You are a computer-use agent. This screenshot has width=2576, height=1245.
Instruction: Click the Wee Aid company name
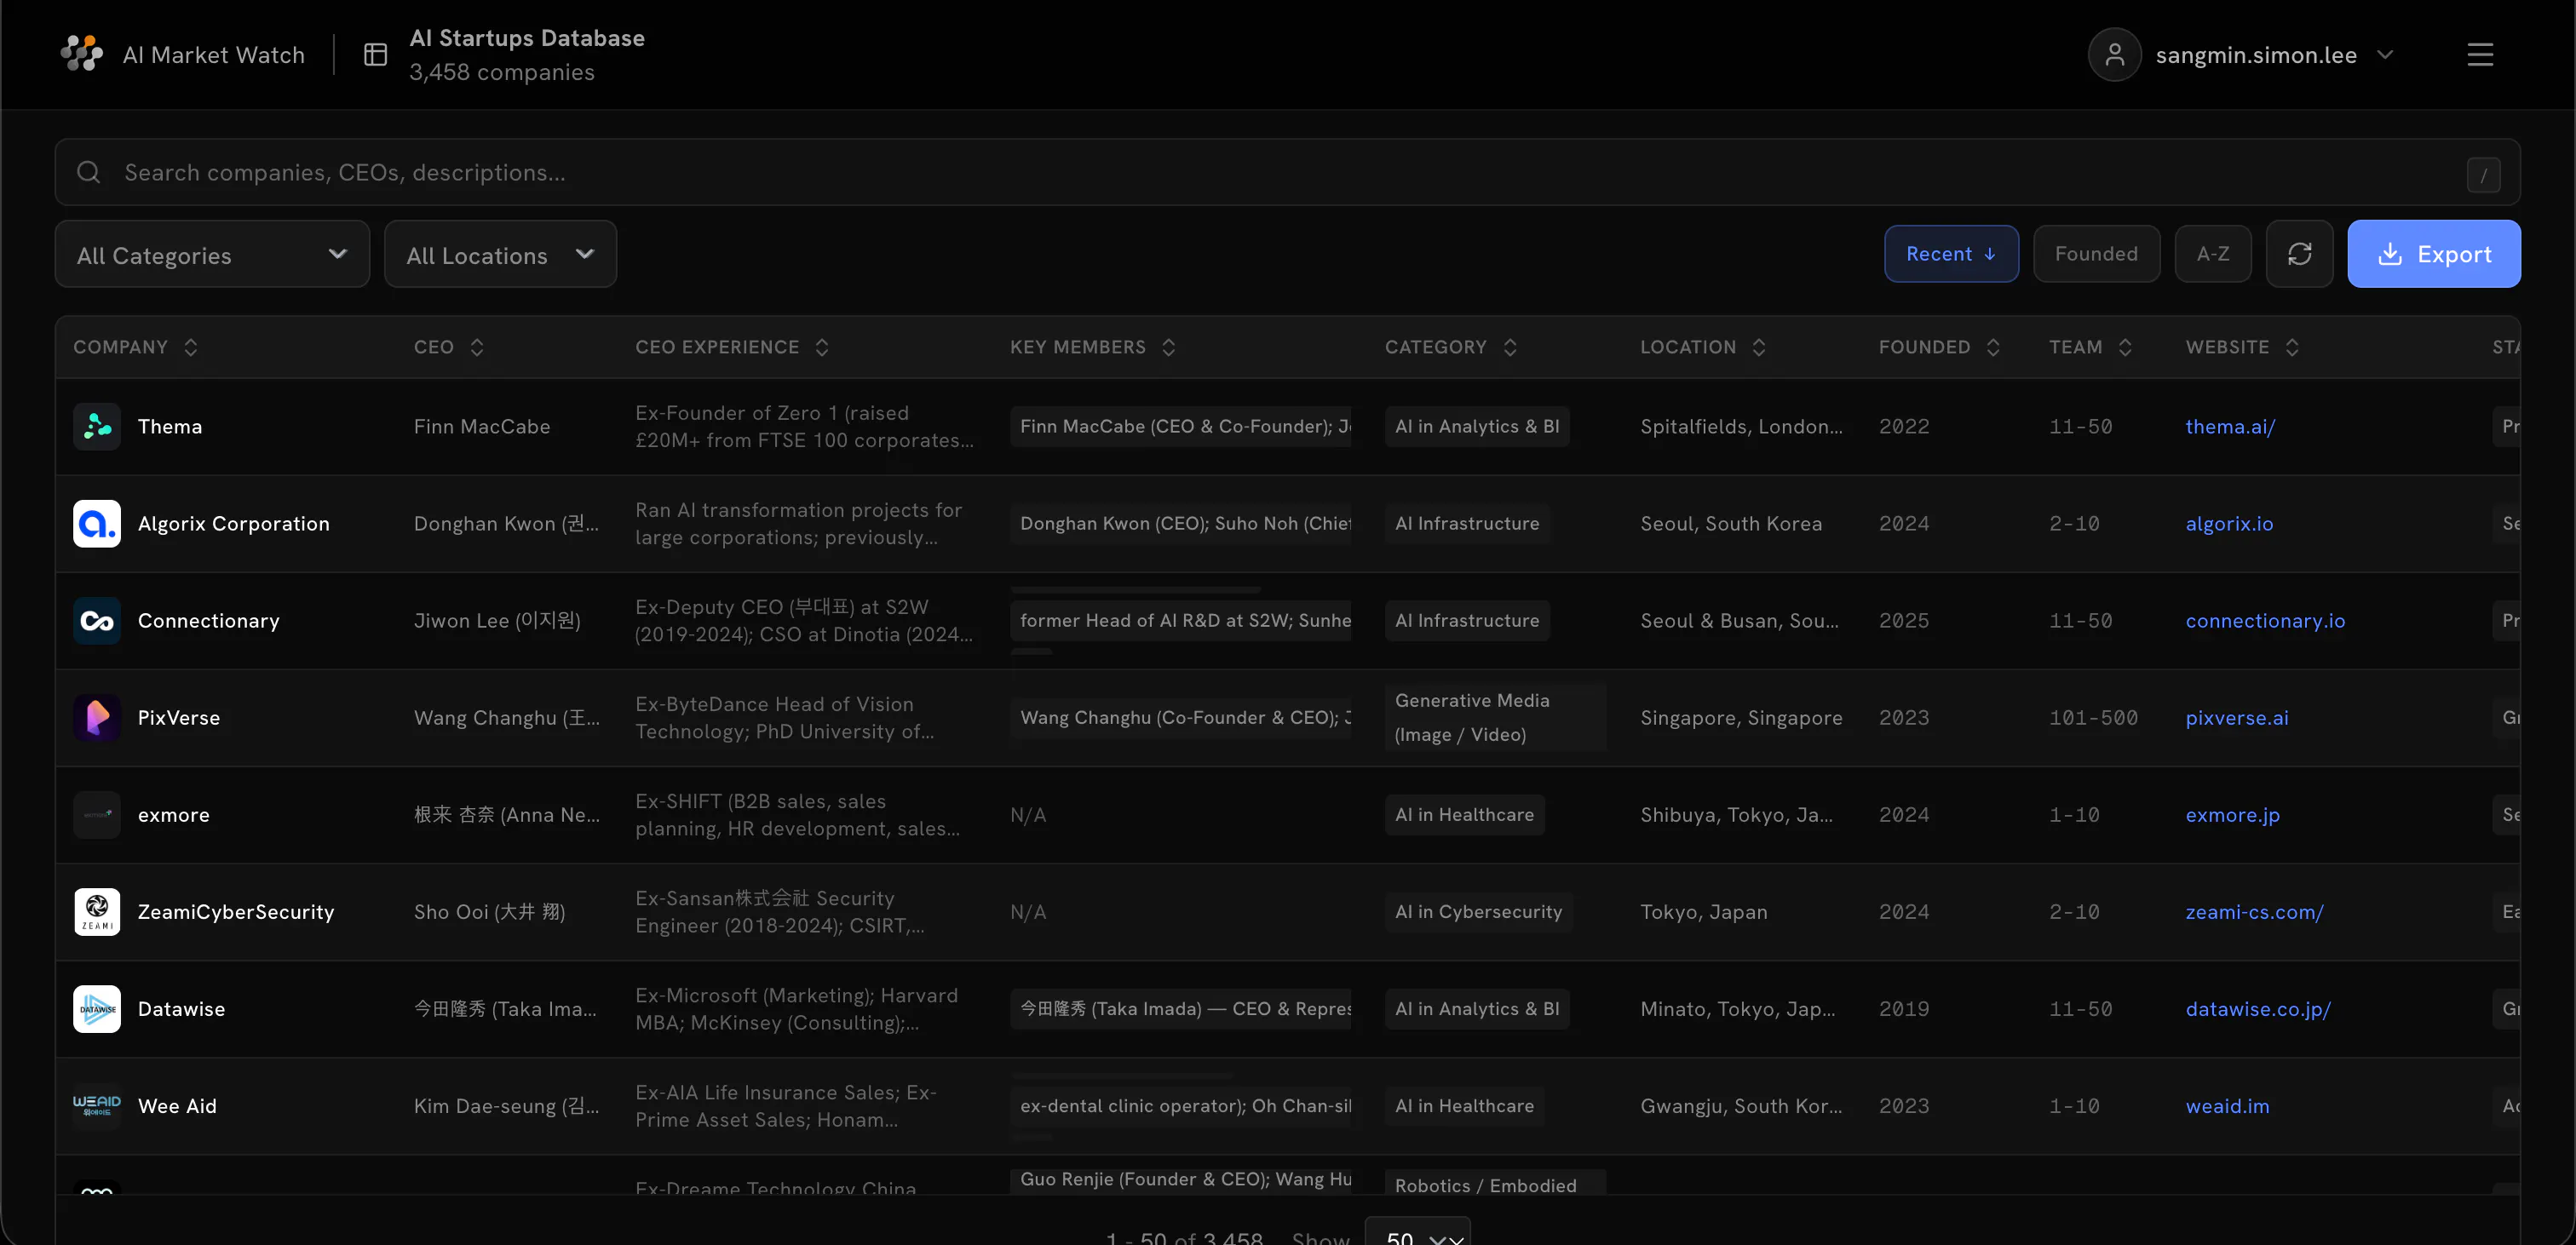(177, 1105)
